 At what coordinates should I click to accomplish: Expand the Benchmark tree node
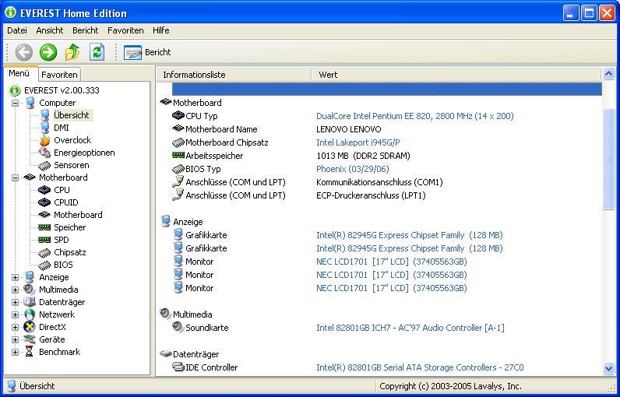coord(16,352)
